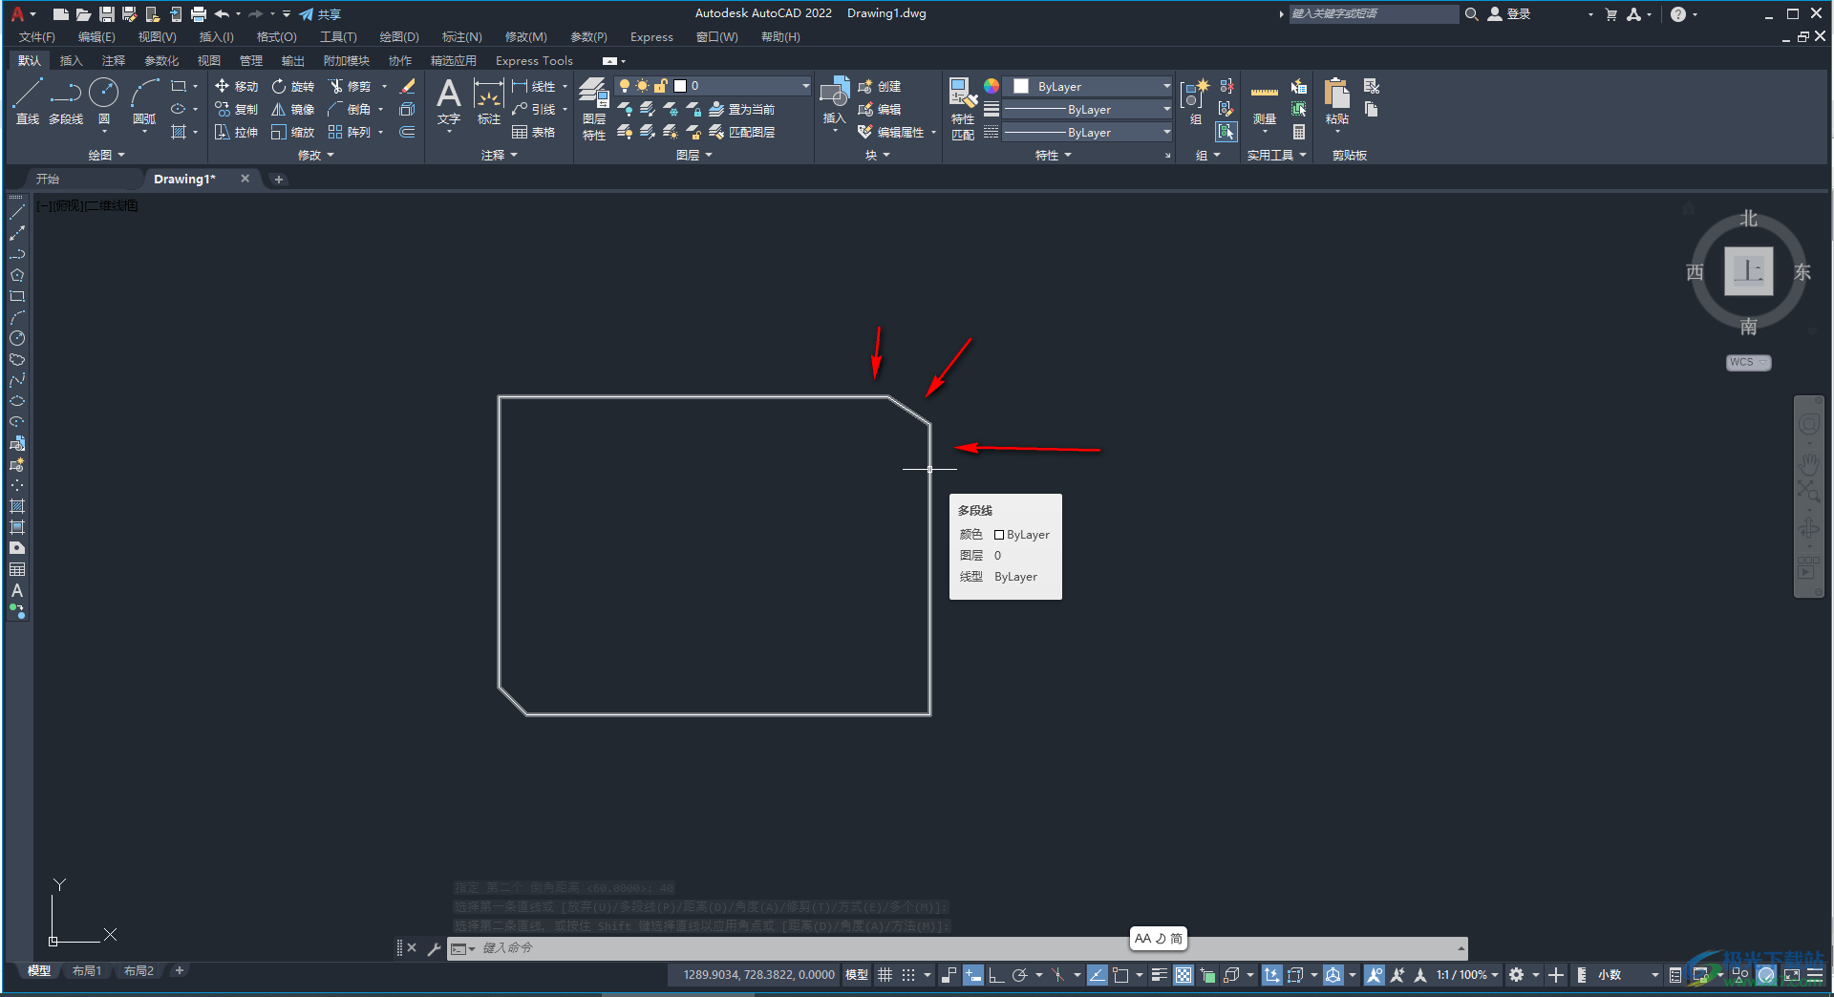The image size is (1834, 997).
Task: Click the color wheel icon in 特性 panel
Action: tap(992, 86)
